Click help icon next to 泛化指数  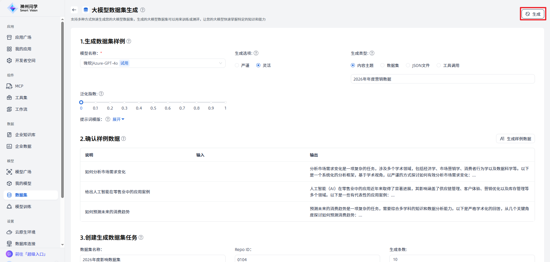tap(101, 94)
